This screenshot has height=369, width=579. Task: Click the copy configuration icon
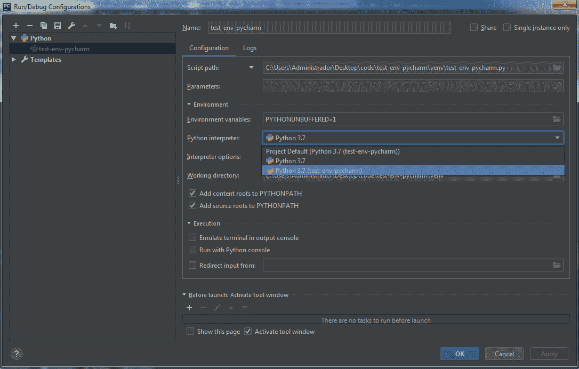point(44,26)
